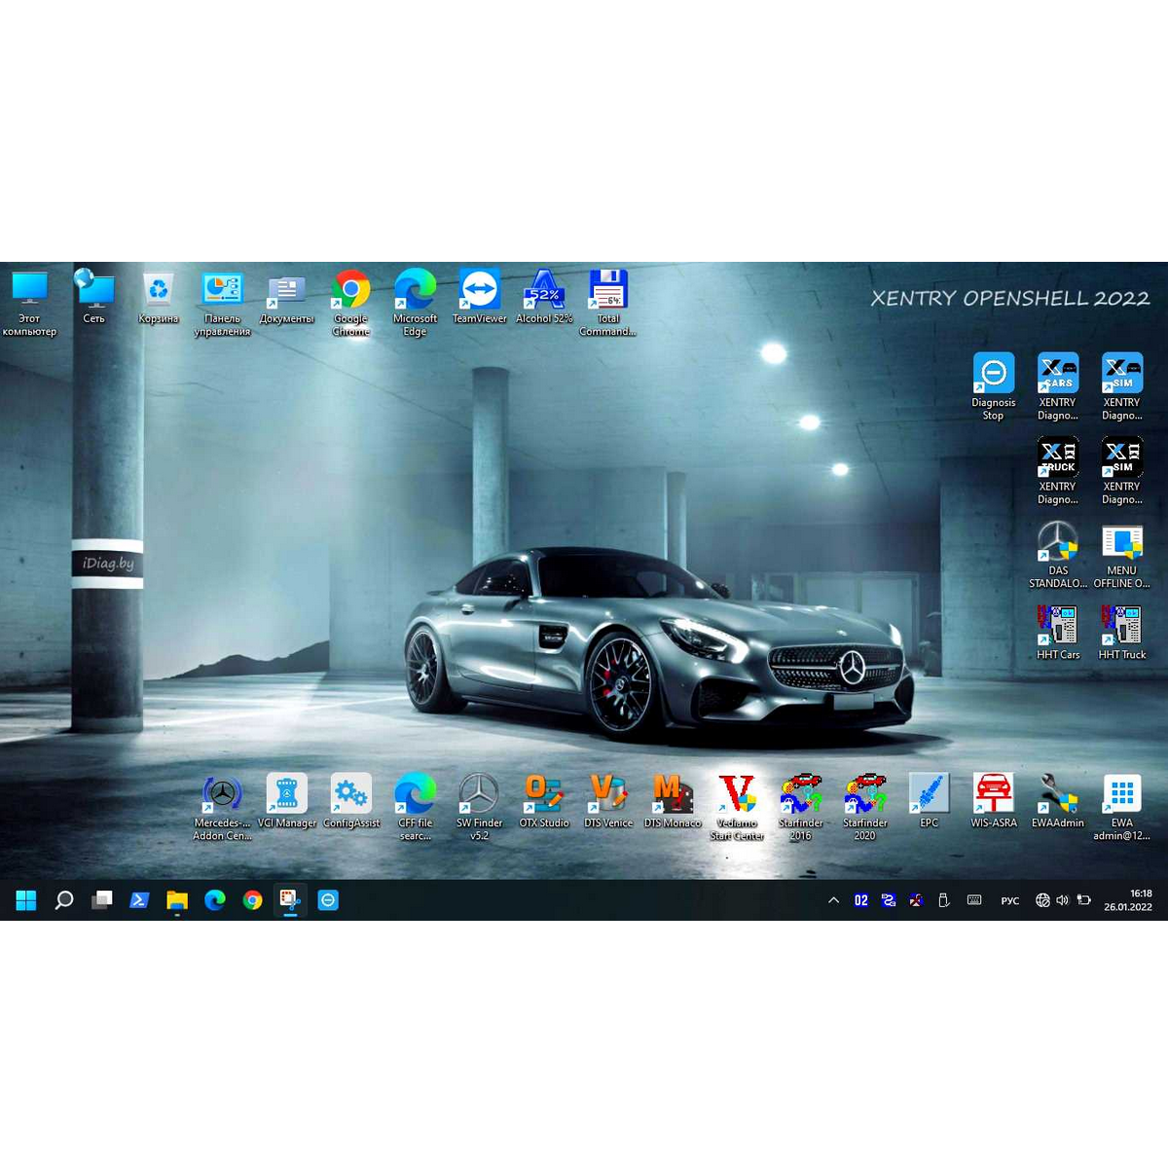This screenshot has height=1168, width=1168.
Task: Mute sound via the speaker tray icon
Action: click(x=1061, y=900)
